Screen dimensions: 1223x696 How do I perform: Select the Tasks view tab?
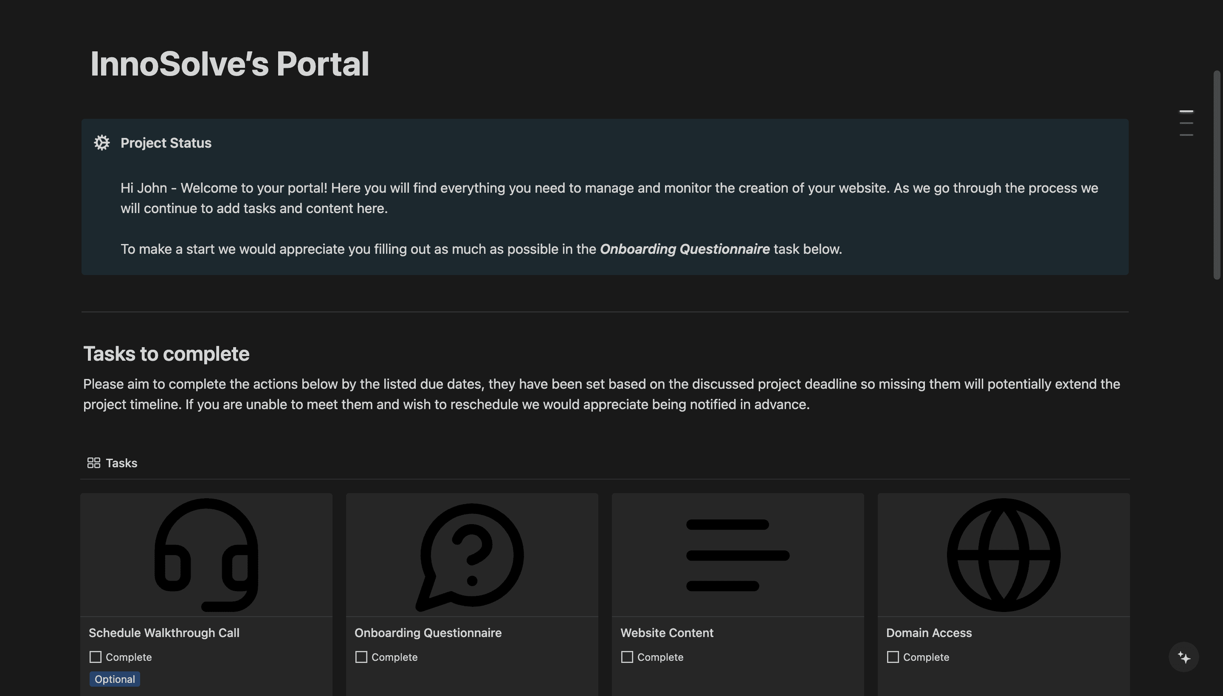113,463
